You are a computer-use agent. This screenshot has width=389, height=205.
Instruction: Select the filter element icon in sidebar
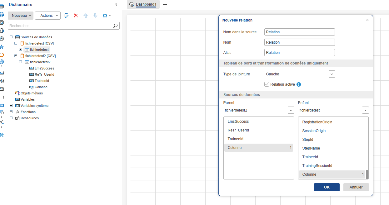click(2, 122)
